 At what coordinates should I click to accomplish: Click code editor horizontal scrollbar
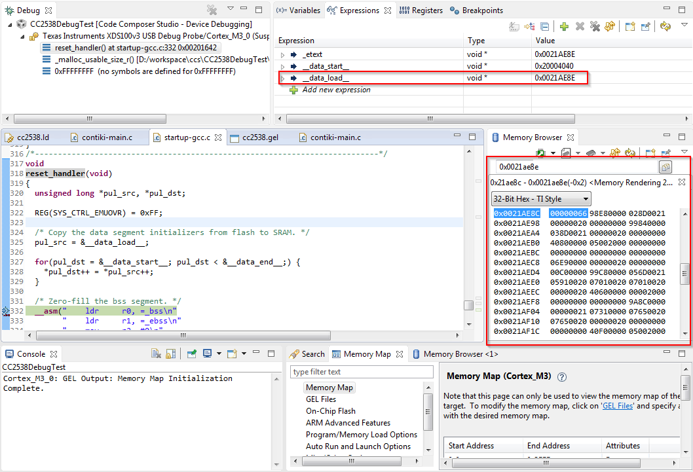click(x=183, y=336)
